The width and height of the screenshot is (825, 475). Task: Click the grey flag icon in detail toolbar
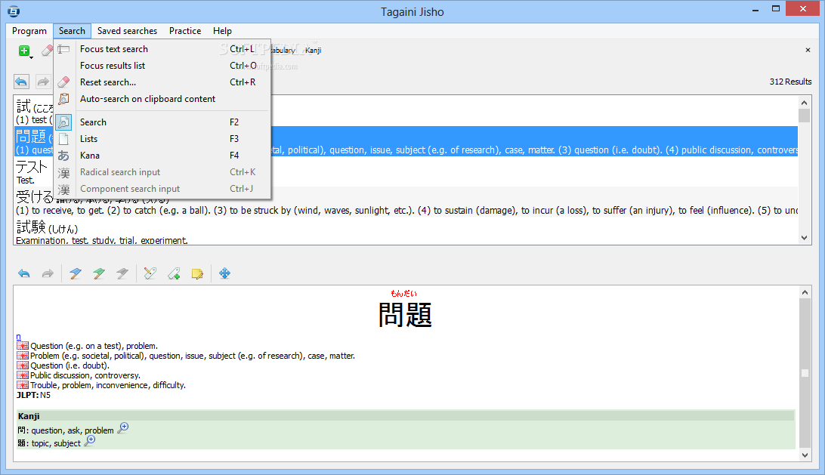(x=122, y=273)
